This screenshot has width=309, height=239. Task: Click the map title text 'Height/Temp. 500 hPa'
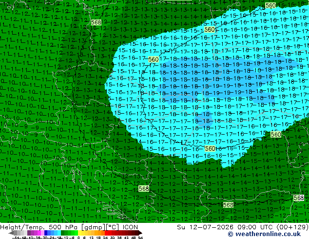tap(39, 227)
